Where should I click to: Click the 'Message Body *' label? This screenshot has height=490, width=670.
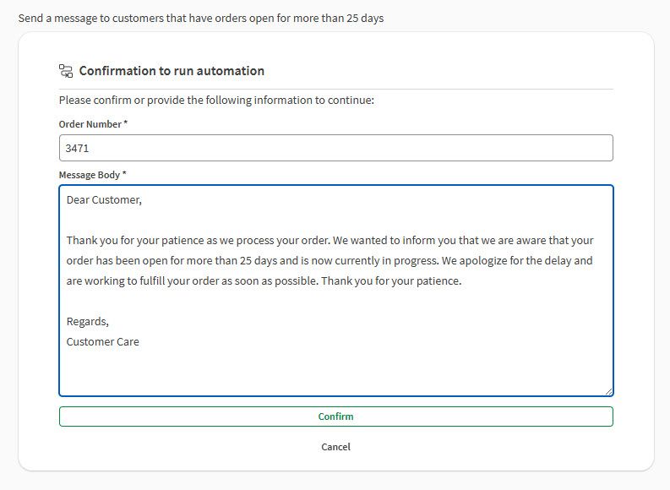(x=93, y=175)
